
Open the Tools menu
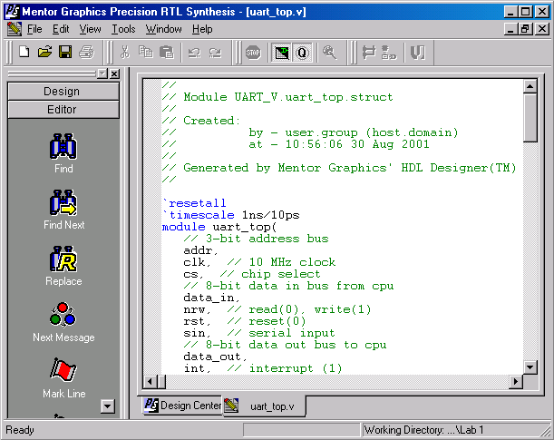123,29
